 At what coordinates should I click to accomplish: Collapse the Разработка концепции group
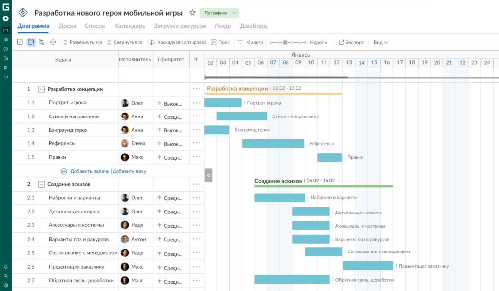pyautogui.click(x=41, y=89)
